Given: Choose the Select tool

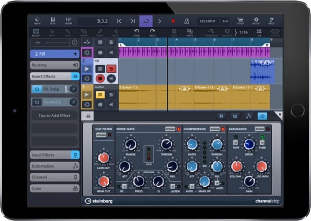Looking at the screenshot, I should pos(36,32).
